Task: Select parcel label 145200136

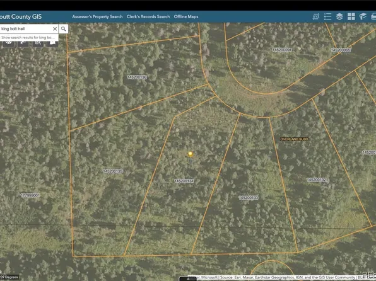Action: (x=137, y=77)
